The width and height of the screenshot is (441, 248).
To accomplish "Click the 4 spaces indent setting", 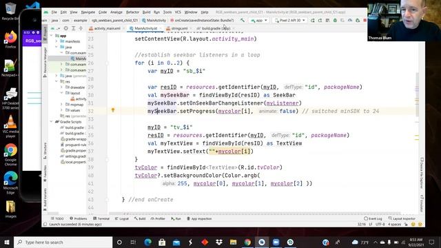I will pyautogui.click(x=394, y=224).
